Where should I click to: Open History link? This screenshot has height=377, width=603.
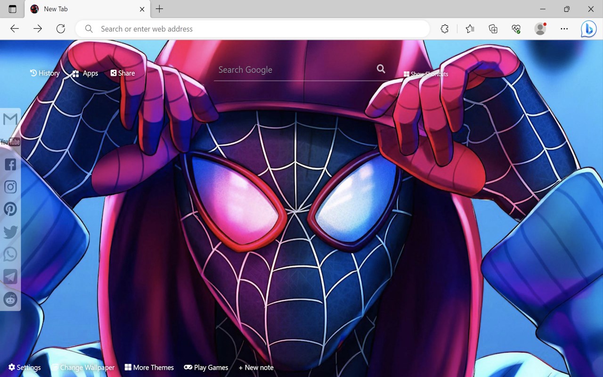coord(45,73)
